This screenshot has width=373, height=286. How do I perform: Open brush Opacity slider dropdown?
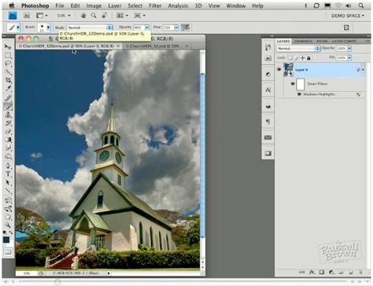tap(147, 27)
